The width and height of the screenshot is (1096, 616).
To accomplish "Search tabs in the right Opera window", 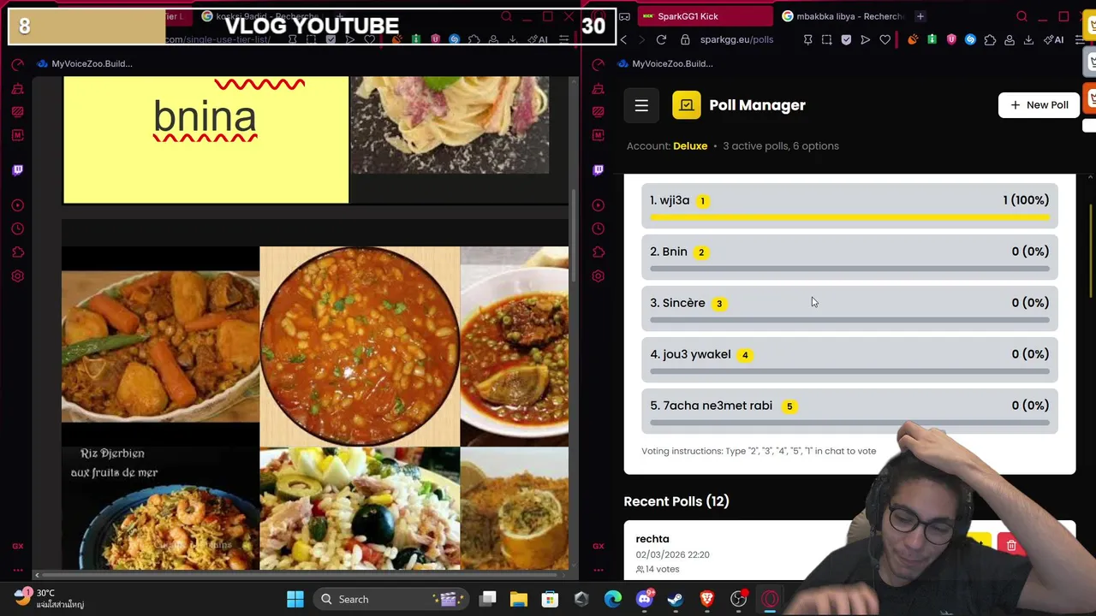I will (1022, 16).
